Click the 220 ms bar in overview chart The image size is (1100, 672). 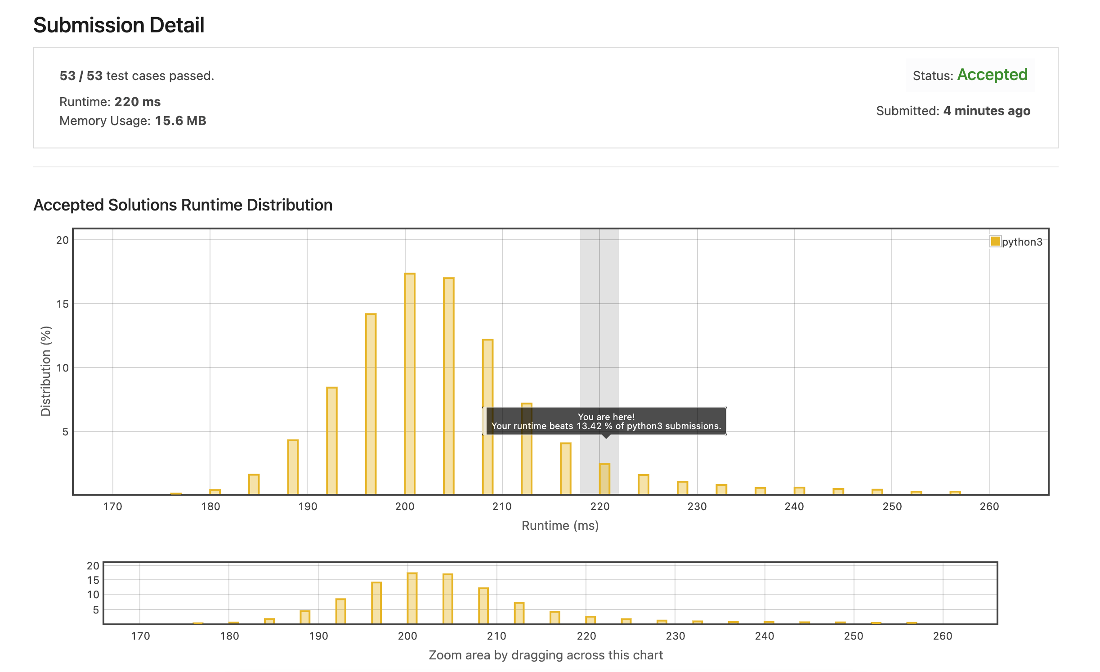[x=590, y=620]
